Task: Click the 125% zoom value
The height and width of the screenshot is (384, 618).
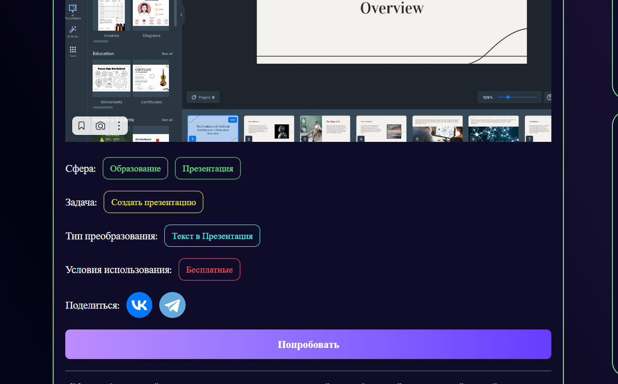Action: [x=487, y=97]
